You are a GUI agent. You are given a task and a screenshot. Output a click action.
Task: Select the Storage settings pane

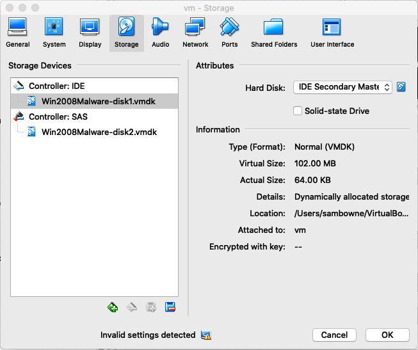pyautogui.click(x=126, y=33)
